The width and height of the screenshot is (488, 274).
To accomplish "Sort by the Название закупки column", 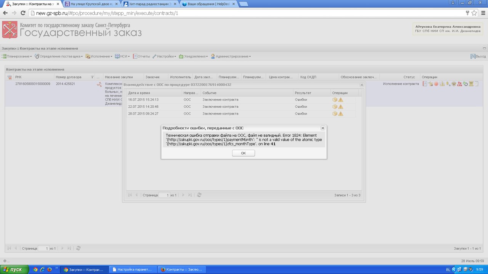I will [x=124, y=77].
